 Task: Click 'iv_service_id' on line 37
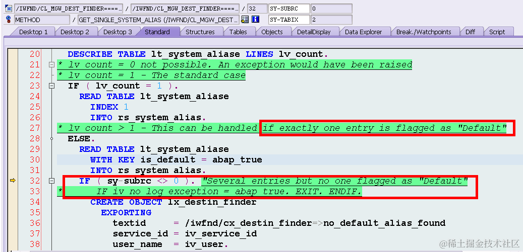221,233
